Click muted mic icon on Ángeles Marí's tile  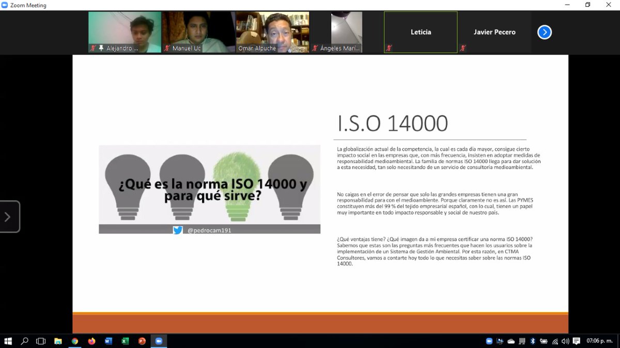(315, 48)
